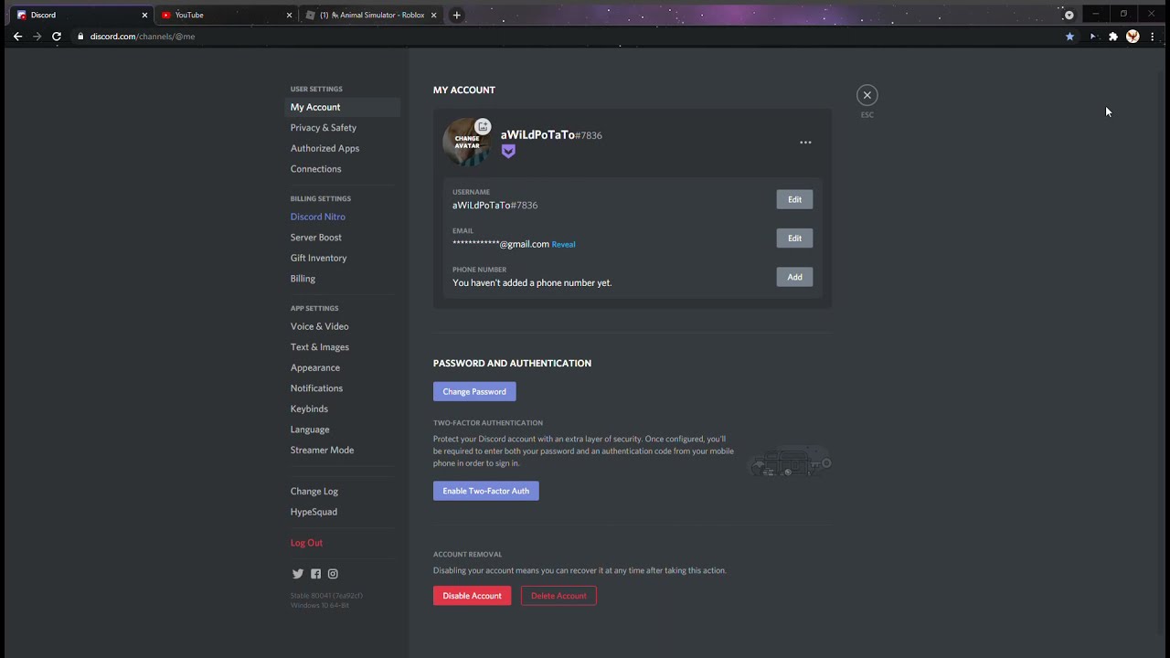Switch to the YouTube tab
Screen dimensions: 1170x658
click(227, 15)
